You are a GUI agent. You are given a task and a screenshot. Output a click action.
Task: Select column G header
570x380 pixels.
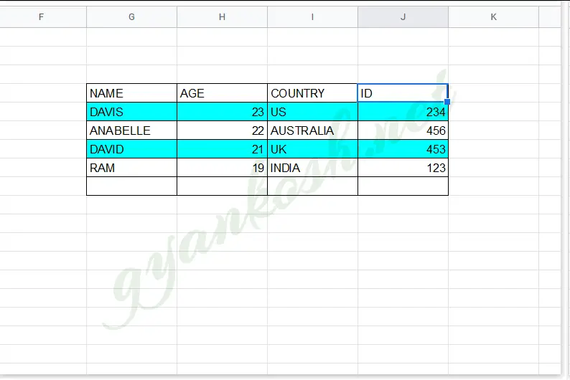[x=131, y=16]
